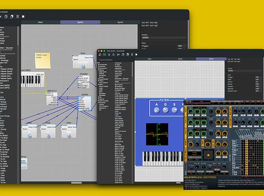Screen dimensions: 264x196
Task: Select Bit Crusher in the module list
Action: (x=119, y=85)
